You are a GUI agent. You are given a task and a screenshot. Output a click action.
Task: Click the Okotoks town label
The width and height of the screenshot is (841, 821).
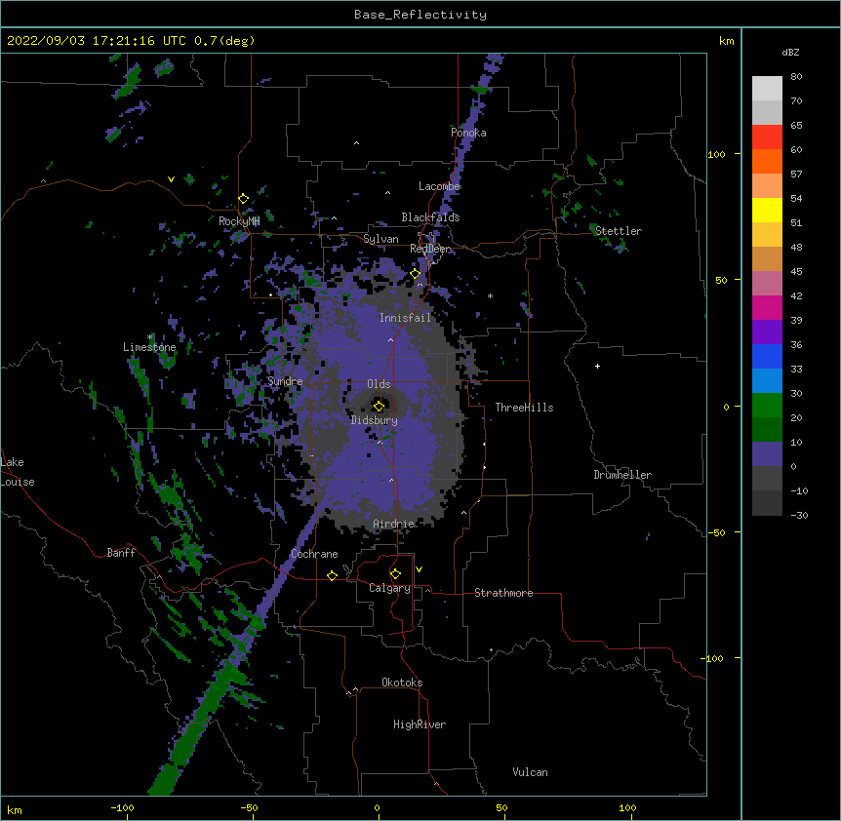click(402, 683)
